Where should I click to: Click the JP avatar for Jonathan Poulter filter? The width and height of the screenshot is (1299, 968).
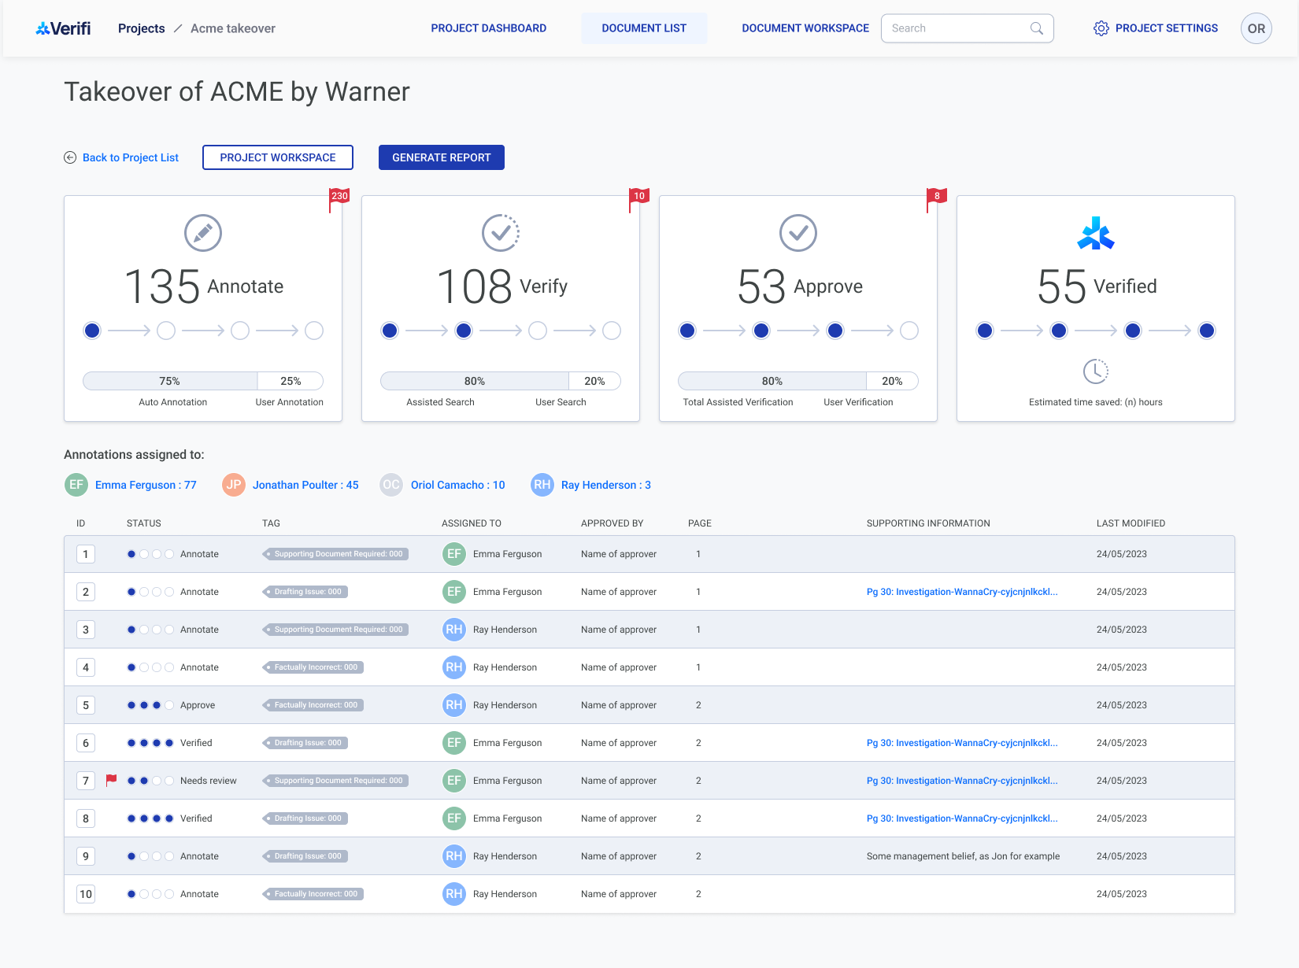pos(234,485)
